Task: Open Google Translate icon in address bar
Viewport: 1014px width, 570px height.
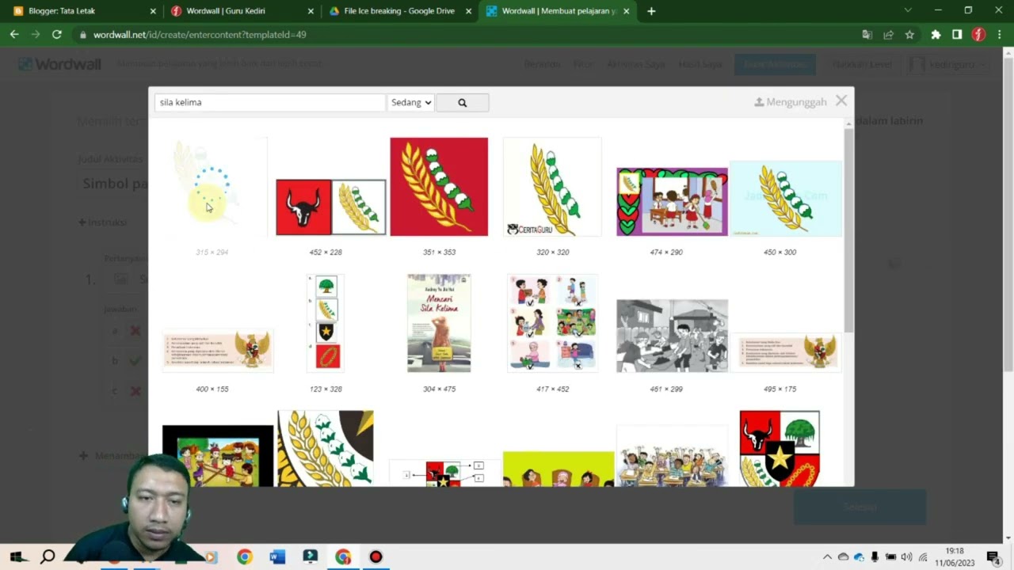Action: 867,35
